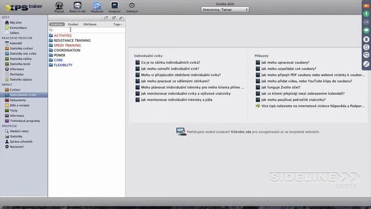This screenshot has height=209, width=371.
Task: Open the pencil edit dropdown
Action: [122, 18]
